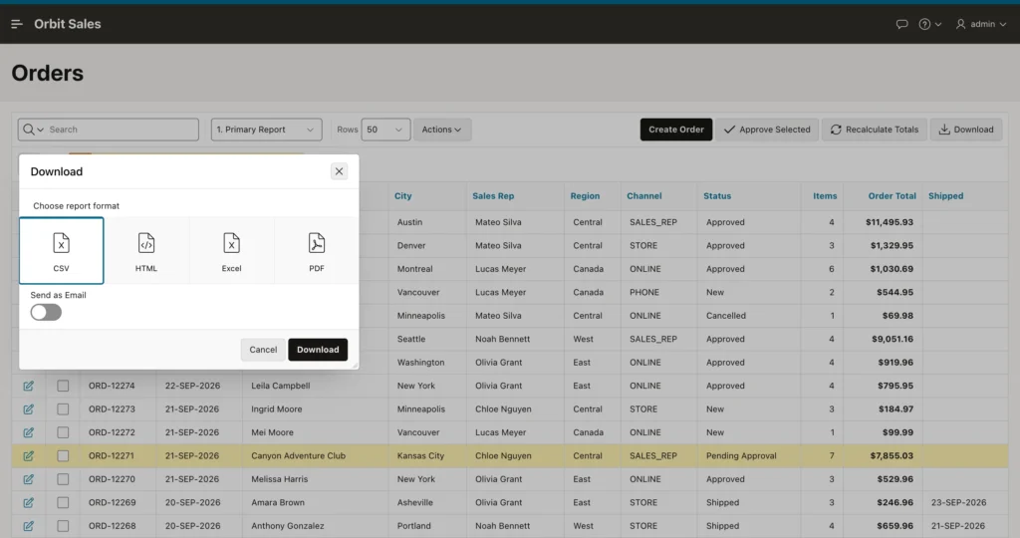
Task: Click the Channel column header
Action: point(644,196)
